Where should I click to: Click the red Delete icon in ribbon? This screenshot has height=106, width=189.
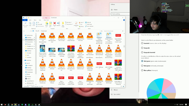click(x=54, y=23)
